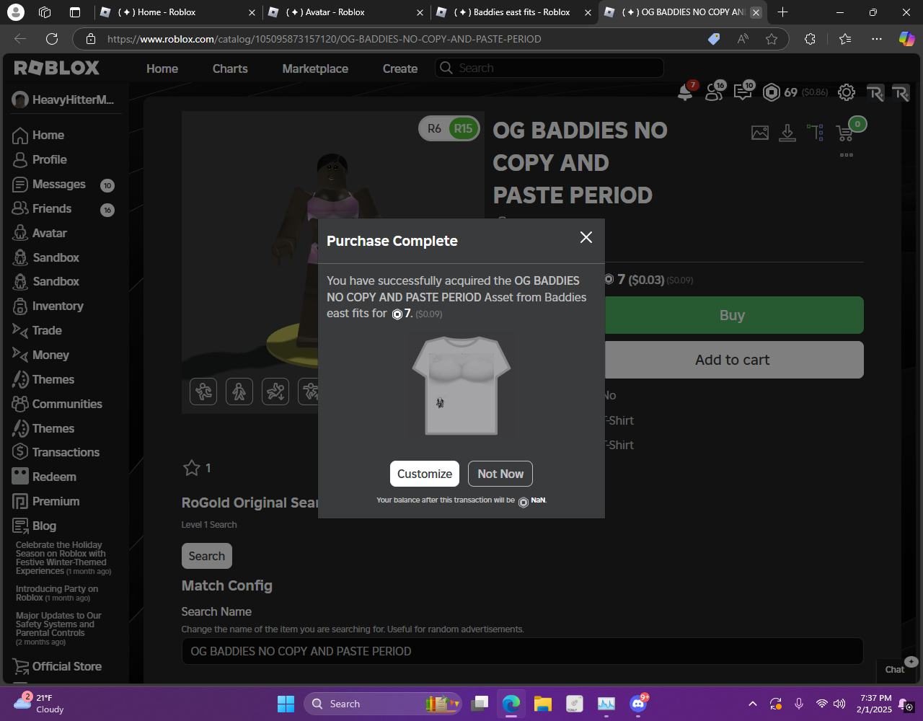
Task: Switch to Baddies east fits tab
Action: tap(514, 12)
